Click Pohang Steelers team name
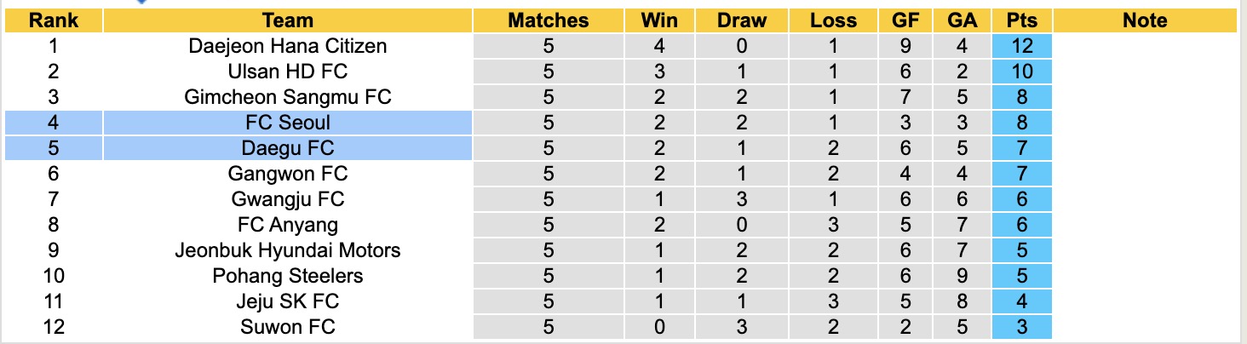This screenshot has height=344, width=1247. tap(288, 276)
